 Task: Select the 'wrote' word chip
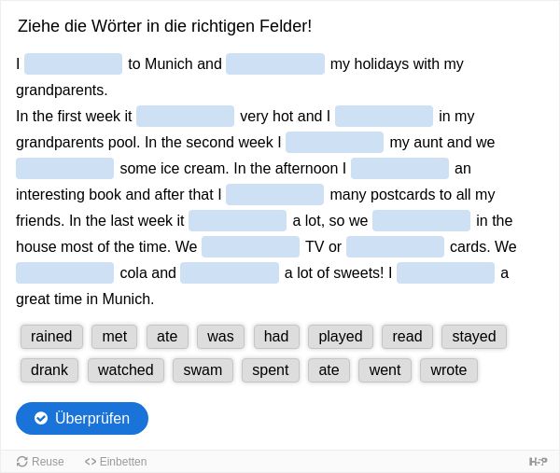coord(449,370)
